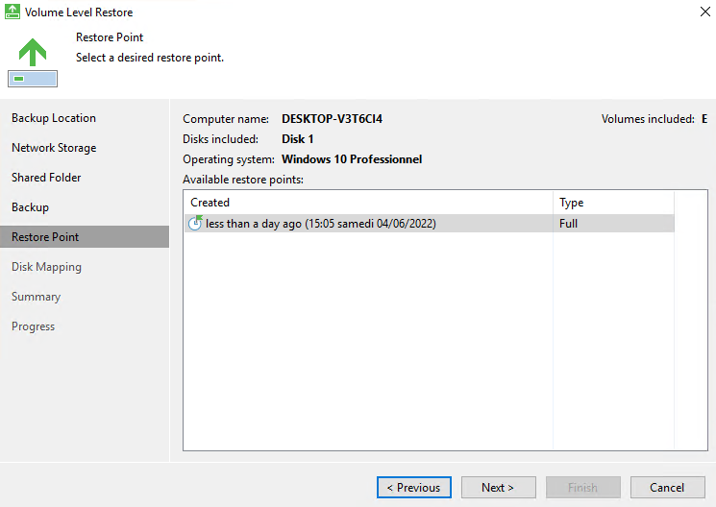Click the green upward arrow restore graphic
This screenshot has width=716, height=507.
pyautogui.click(x=33, y=52)
